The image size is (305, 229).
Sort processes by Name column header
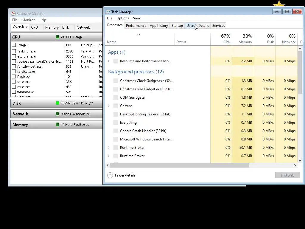140,39
